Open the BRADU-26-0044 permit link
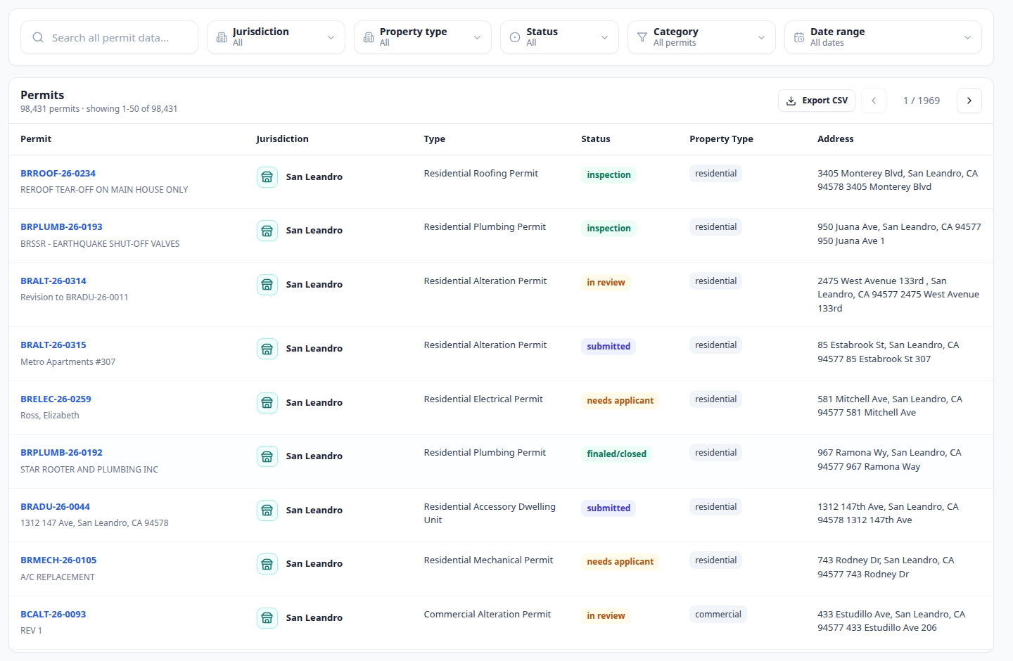Image resolution: width=1013 pixels, height=661 pixels. tap(55, 507)
